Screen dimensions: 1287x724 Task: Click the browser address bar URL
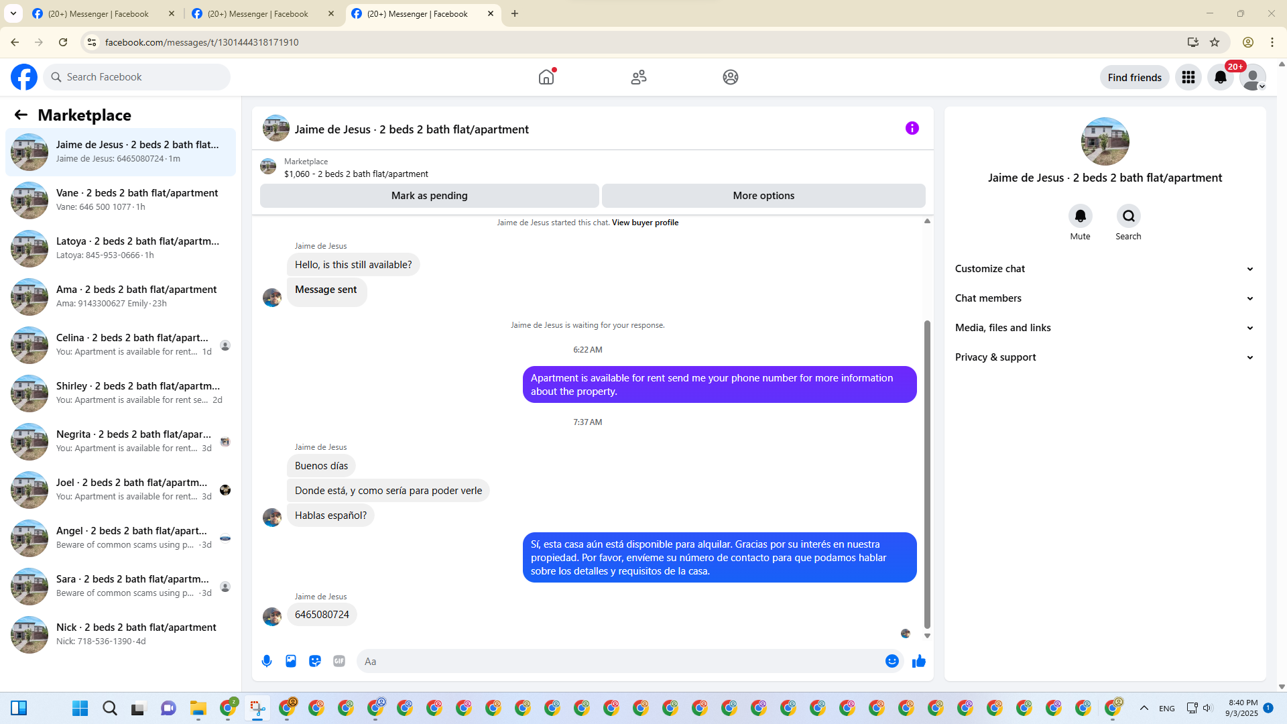(x=202, y=42)
